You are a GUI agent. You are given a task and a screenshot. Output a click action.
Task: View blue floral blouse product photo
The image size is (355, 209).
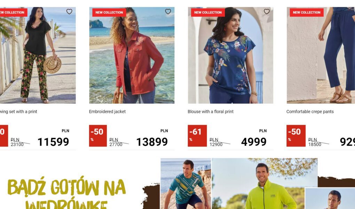coord(230,55)
